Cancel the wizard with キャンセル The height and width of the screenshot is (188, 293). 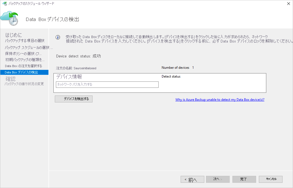pos(270,179)
